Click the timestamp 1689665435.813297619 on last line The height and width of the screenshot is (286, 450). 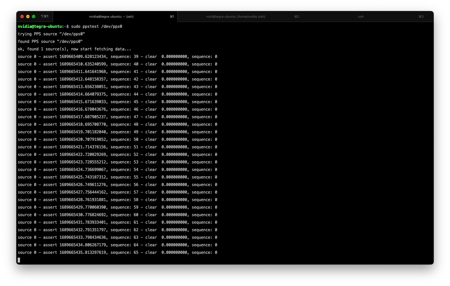[x=83, y=252]
